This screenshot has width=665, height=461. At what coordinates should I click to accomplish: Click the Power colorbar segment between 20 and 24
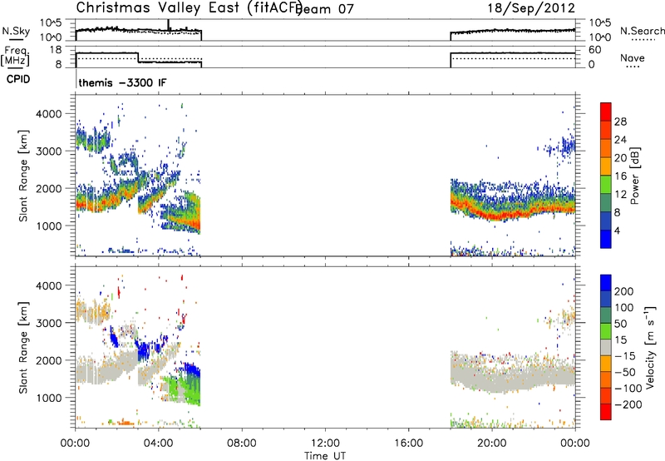point(606,149)
